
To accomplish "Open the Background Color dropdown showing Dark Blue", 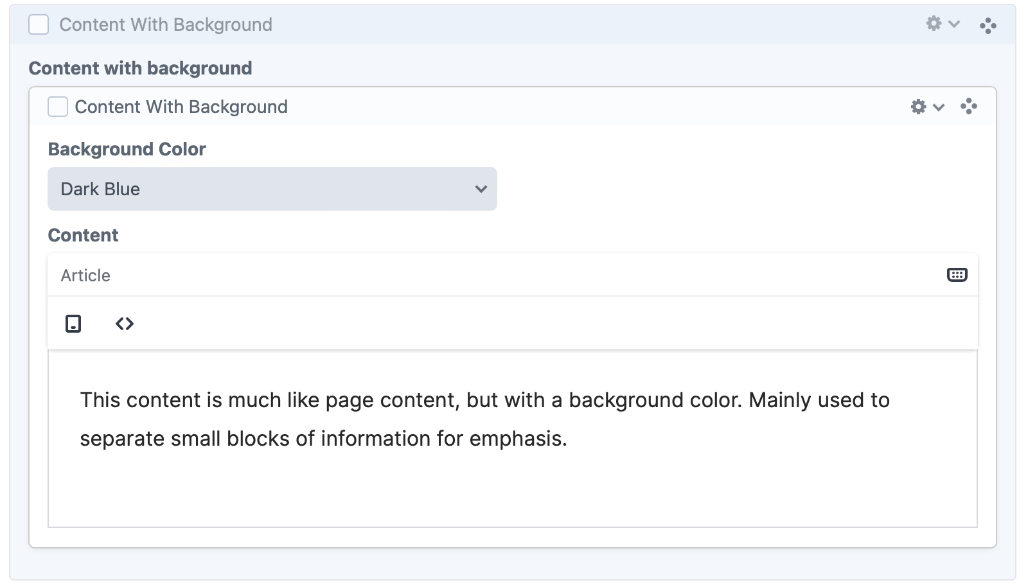I will [x=272, y=189].
